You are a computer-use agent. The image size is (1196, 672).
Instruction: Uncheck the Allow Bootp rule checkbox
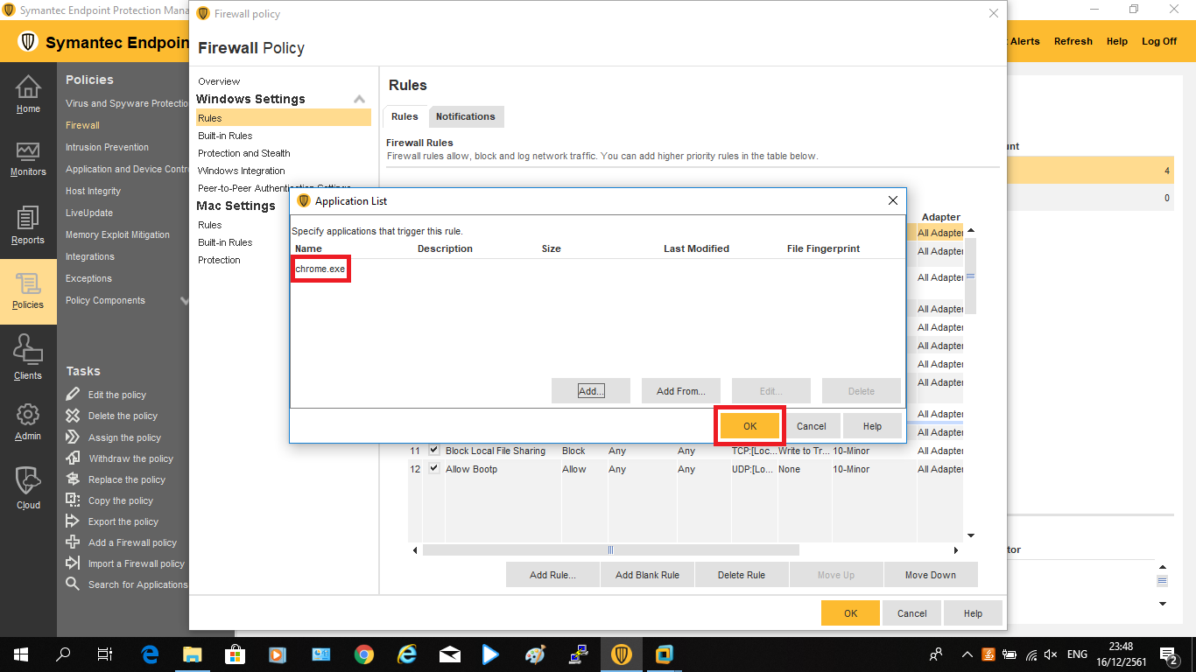point(434,468)
